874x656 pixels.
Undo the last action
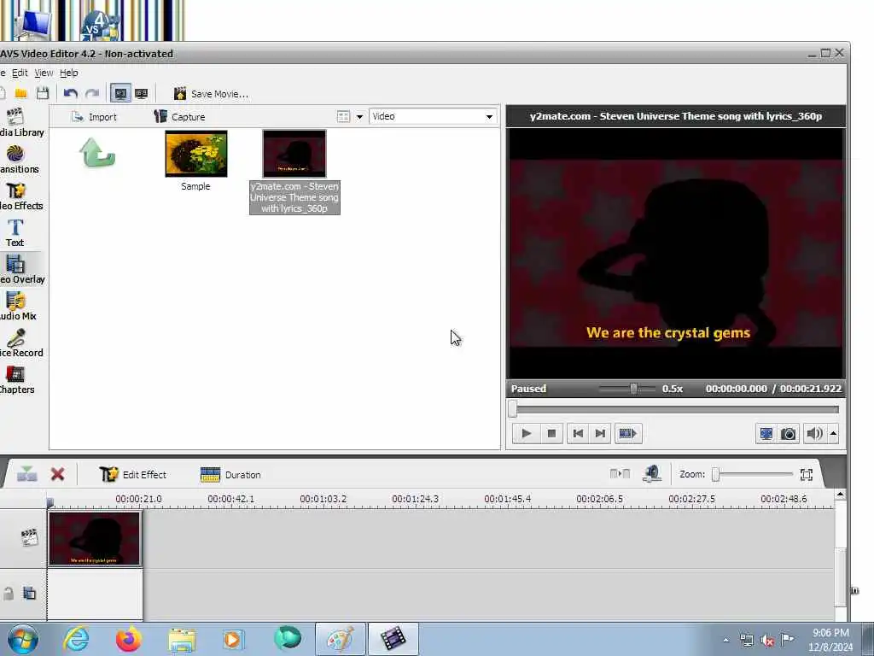[70, 93]
